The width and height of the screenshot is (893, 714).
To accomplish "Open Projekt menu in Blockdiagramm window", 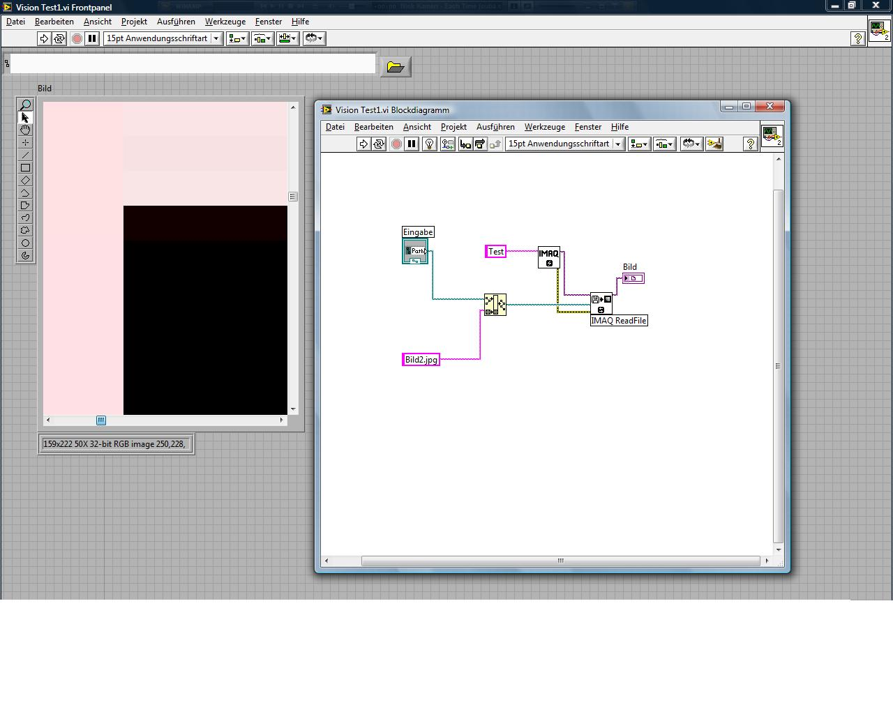I will 453,127.
